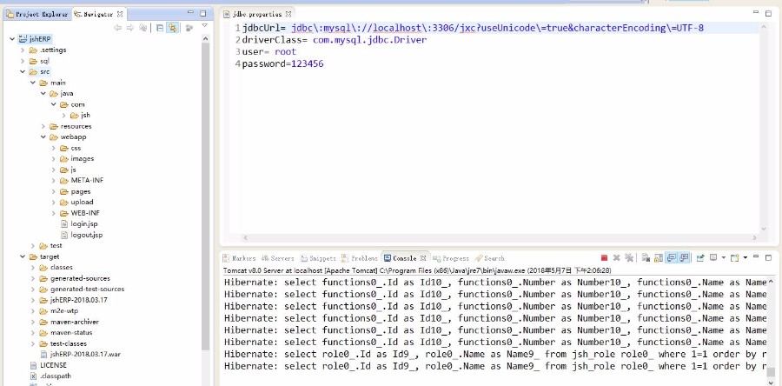Stop the Tomcat server with red Terminate icon

[604, 258]
